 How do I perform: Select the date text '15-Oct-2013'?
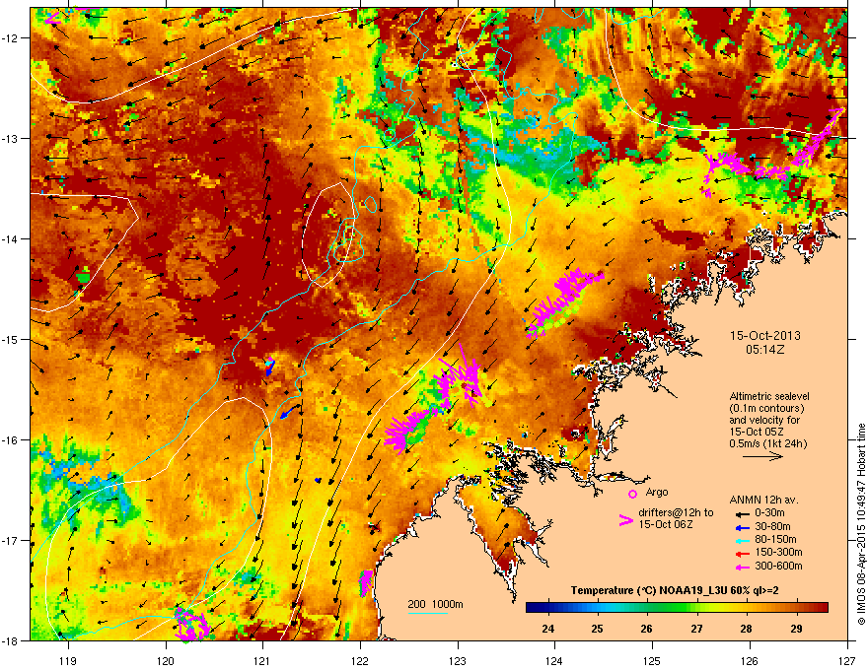(765, 336)
